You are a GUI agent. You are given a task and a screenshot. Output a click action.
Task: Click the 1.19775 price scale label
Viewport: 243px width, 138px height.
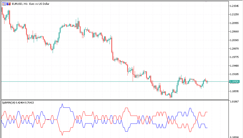click(x=234, y=57)
